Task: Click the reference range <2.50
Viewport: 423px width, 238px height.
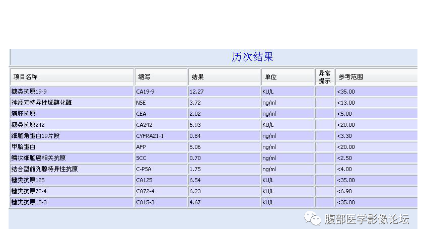Action: pyautogui.click(x=344, y=158)
